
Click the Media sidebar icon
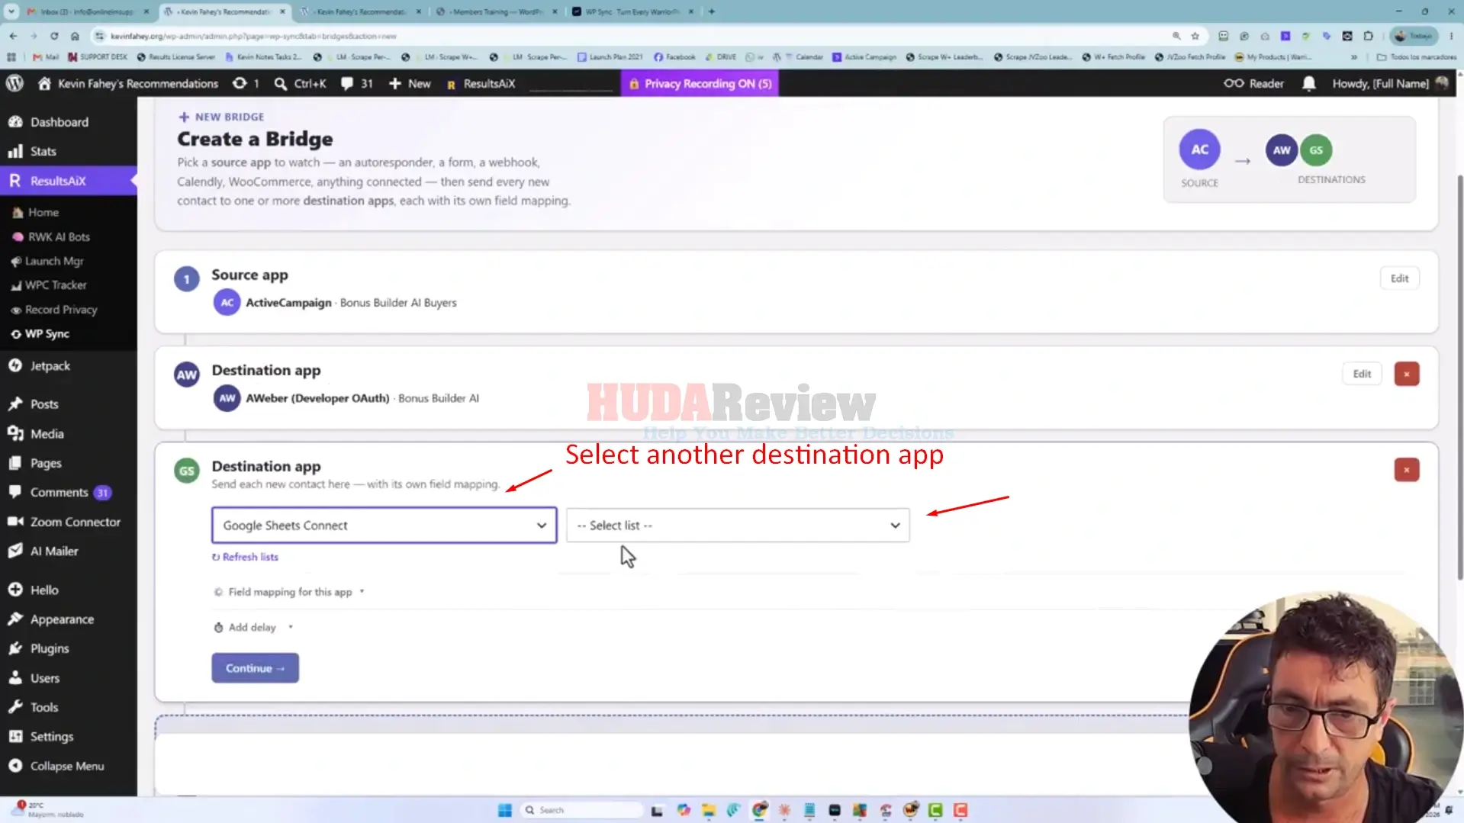(15, 433)
